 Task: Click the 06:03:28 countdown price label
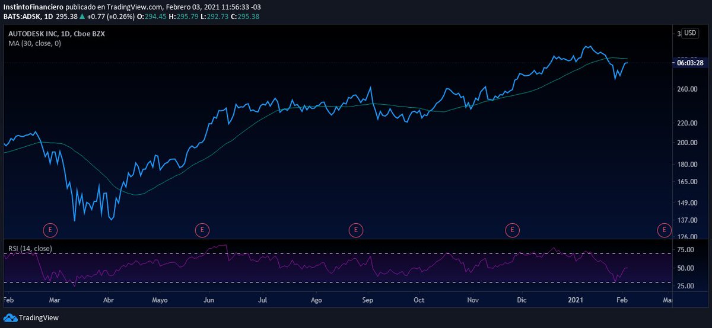[690, 63]
